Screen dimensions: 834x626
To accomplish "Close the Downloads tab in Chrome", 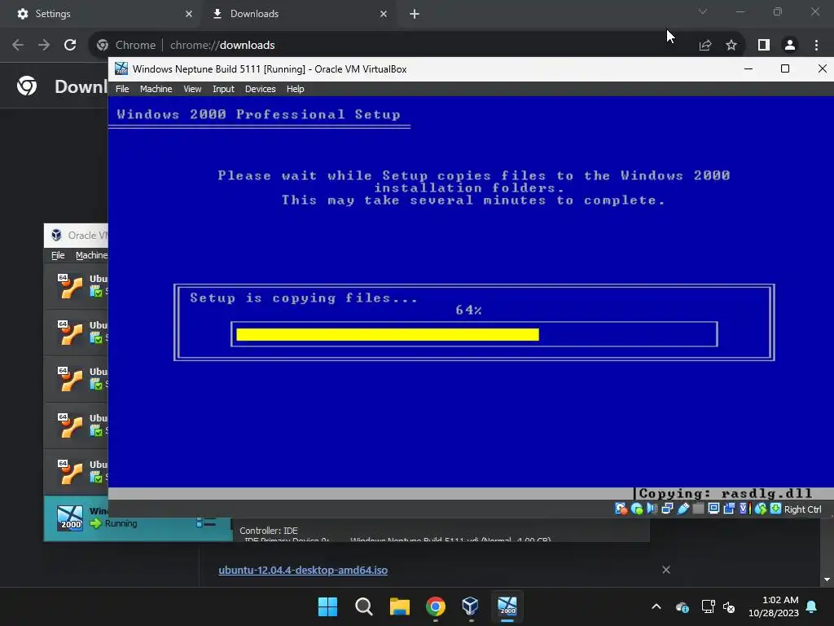I will coord(384,14).
